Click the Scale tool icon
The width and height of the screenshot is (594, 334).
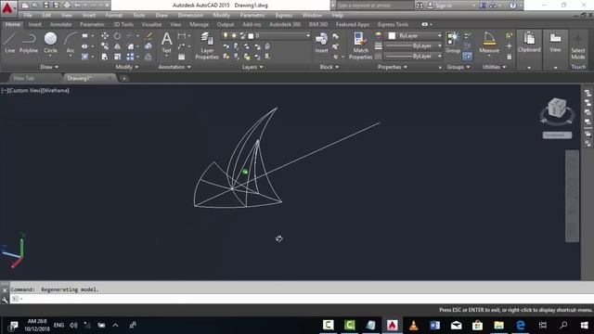pos(118,57)
